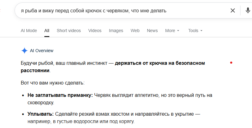Clear the search query with the X icon
This screenshot has width=252, height=128.
point(233,11)
